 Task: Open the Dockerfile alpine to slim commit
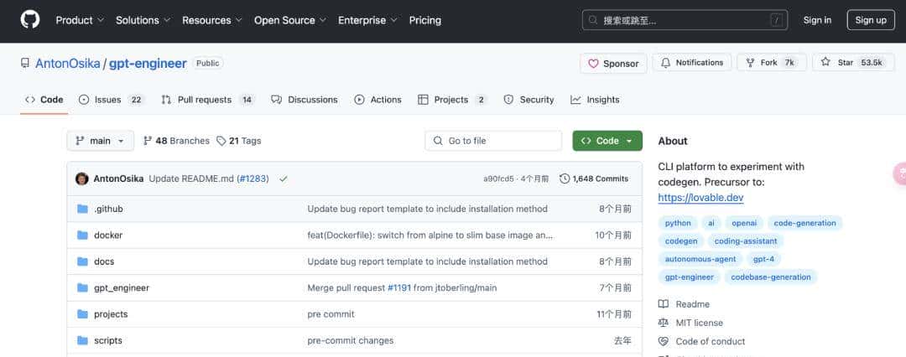tap(430, 235)
